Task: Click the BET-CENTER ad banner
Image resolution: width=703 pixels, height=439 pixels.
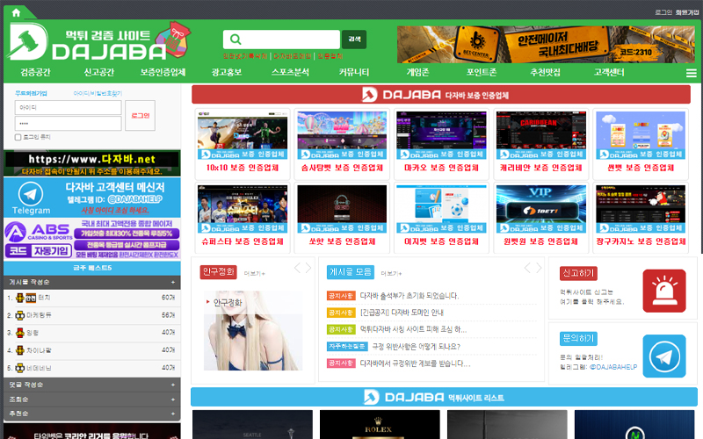Action: (x=547, y=44)
